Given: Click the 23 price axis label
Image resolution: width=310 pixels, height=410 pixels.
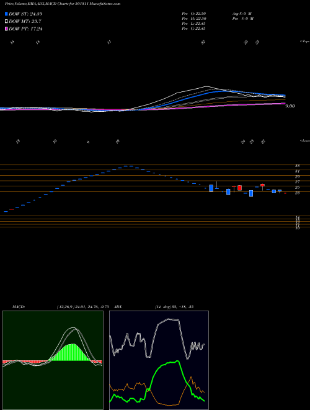Looking at the screenshot, I should point(297,193).
